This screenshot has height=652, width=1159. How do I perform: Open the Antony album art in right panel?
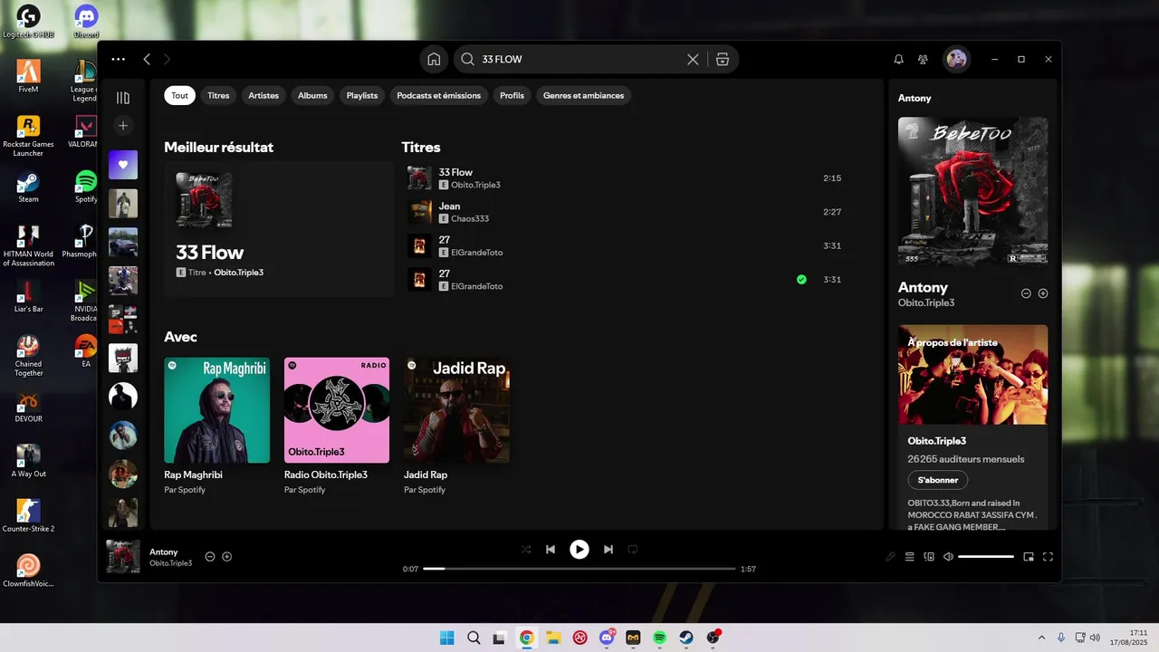point(972,191)
